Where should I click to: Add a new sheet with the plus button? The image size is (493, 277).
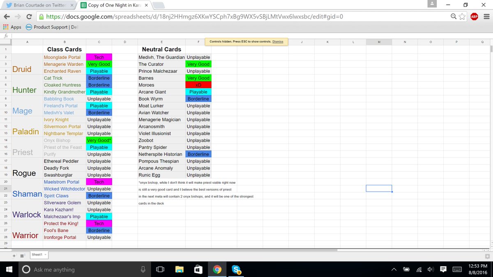[x=14, y=256]
